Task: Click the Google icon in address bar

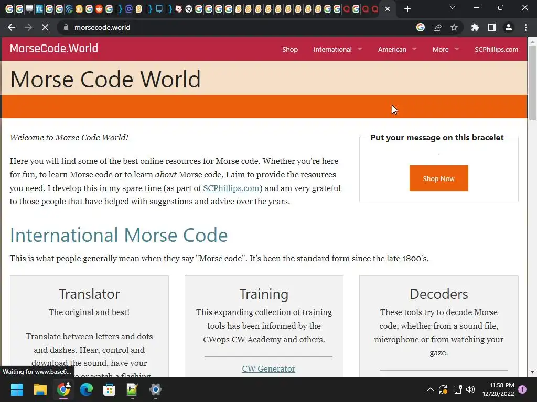Action: tap(421, 27)
